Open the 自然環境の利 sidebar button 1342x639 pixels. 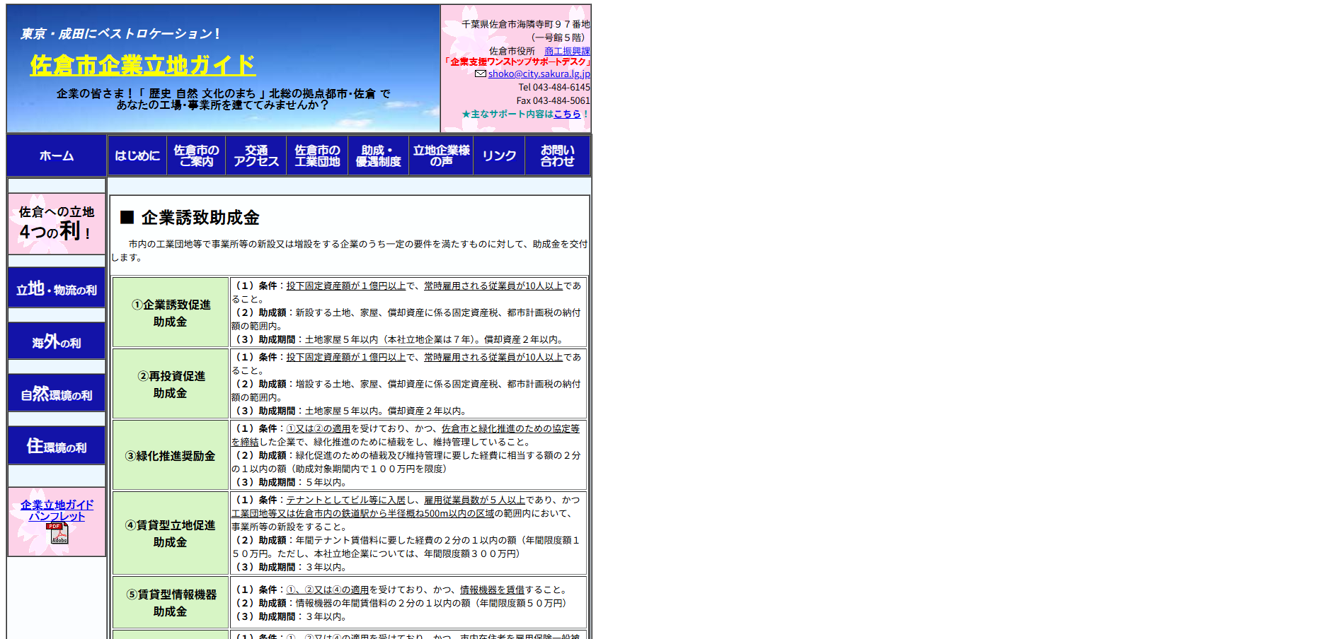point(57,392)
